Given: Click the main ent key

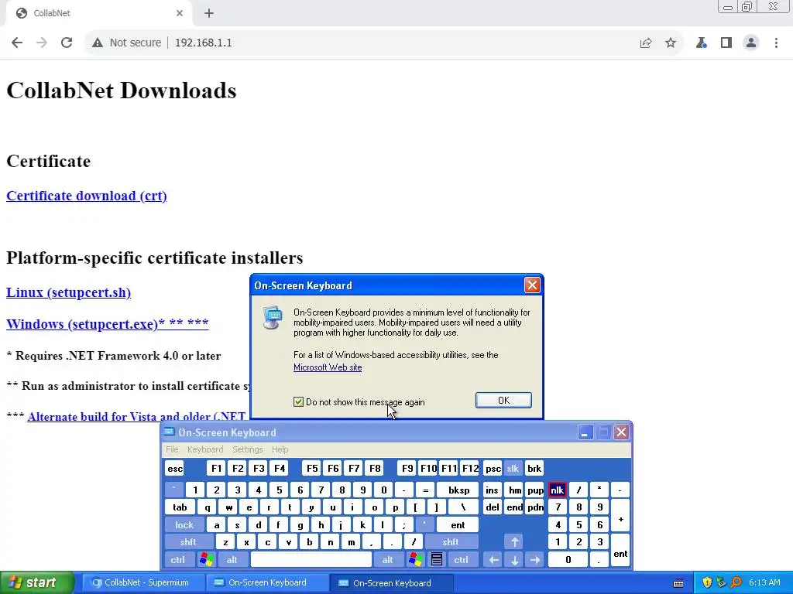Looking at the screenshot, I should pos(458,525).
